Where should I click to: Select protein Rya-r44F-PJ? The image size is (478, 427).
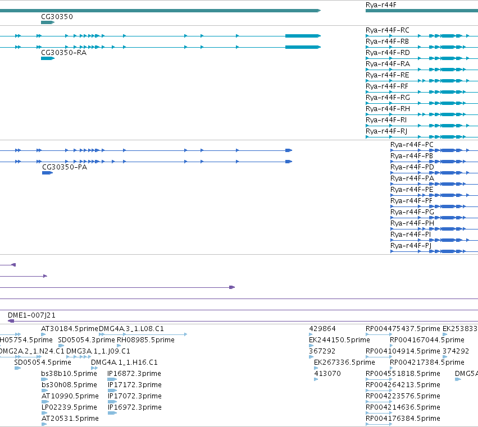(411, 246)
